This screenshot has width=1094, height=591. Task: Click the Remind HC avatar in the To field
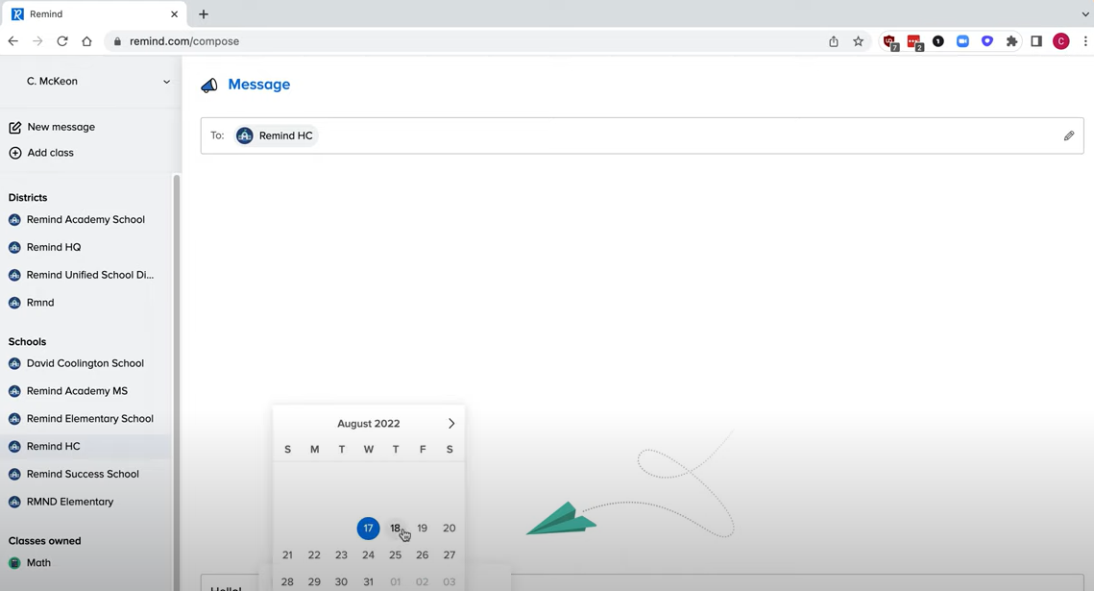click(245, 135)
